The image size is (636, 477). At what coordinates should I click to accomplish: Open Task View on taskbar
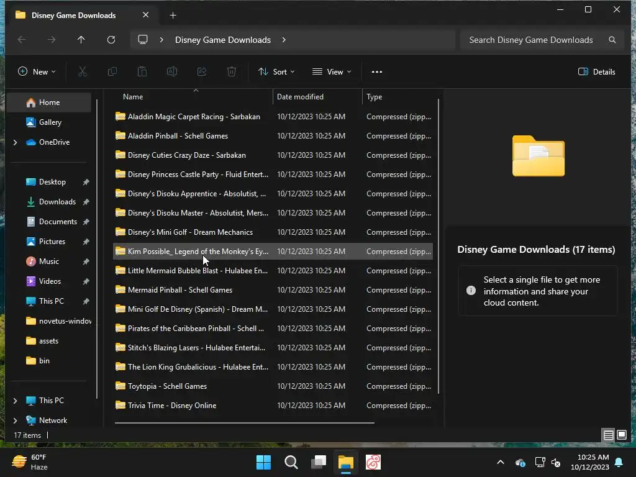(319, 462)
